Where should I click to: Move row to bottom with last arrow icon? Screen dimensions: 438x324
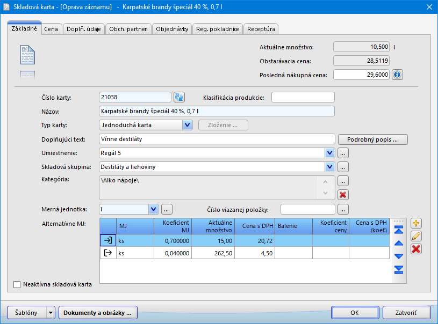(x=399, y=269)
